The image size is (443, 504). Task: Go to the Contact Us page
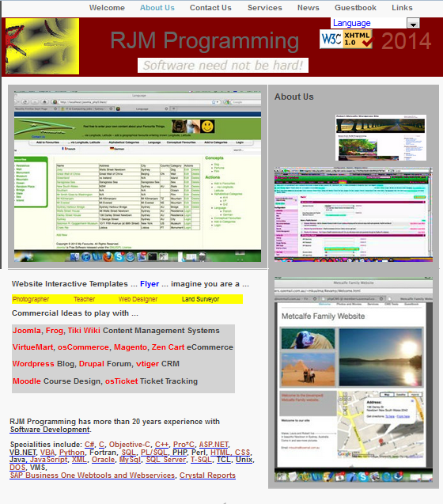(210, 8)
